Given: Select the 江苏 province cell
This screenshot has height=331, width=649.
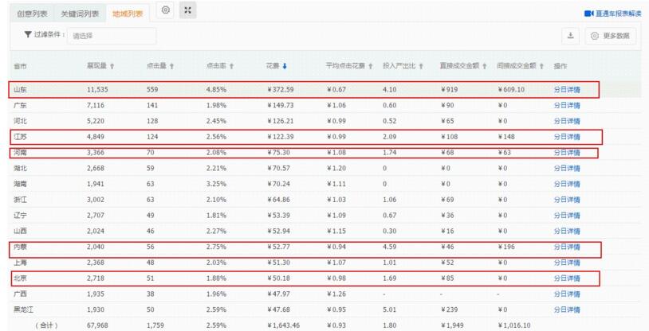Looking at the screenshot, I should pyautogui.click(x=20, y=137).
